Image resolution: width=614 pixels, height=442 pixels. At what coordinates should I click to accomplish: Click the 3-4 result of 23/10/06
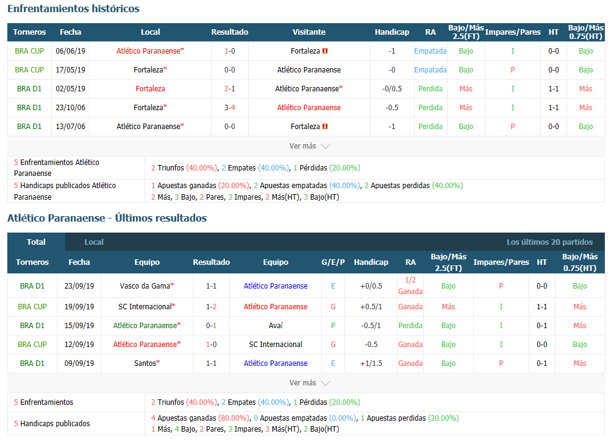pos(229,108)
